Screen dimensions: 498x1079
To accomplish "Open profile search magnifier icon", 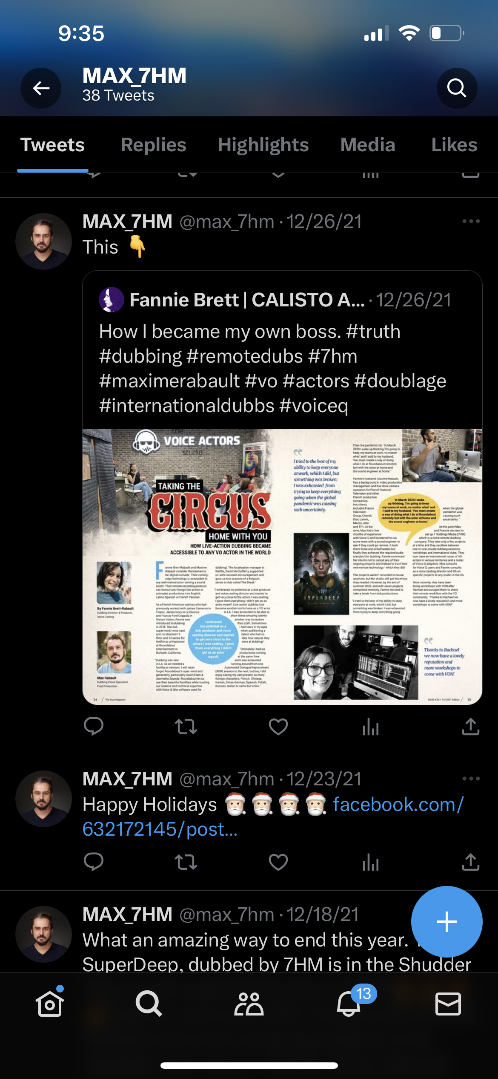I will coord(457,88).
